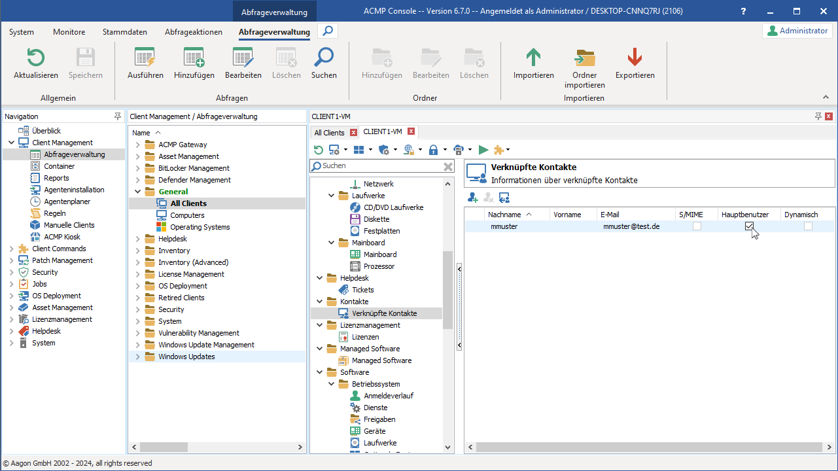Expand Patch Management in Navigation
The image size is (838, 471).
click(x=12, y=260)
